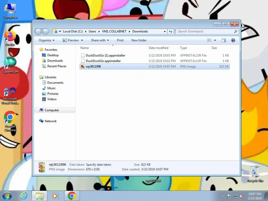
Task: Expand arrow after Users breadcrumb
Action: 99,31
